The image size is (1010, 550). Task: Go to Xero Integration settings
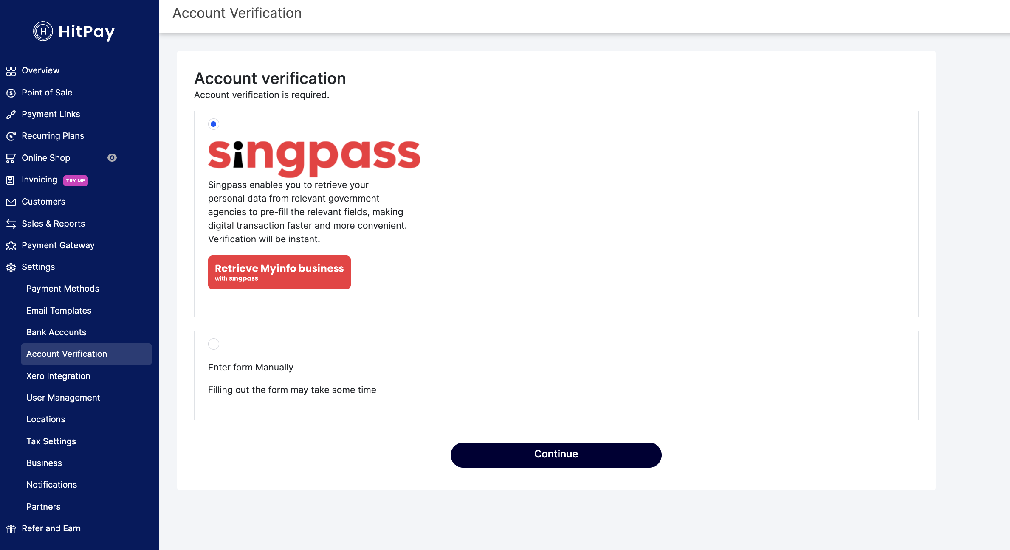point(58,376)
